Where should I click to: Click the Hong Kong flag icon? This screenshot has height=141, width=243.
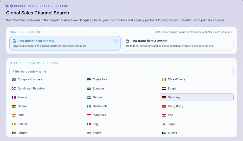(x=164, y=106)
